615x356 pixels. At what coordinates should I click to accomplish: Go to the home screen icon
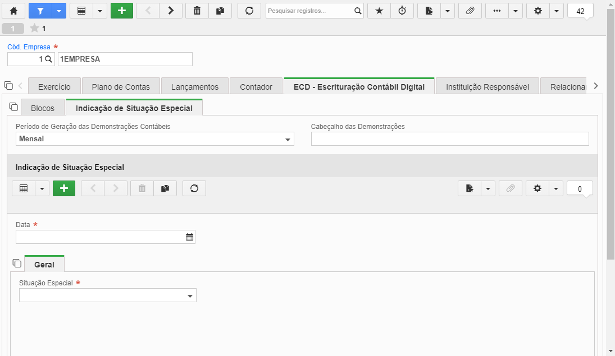click(13, 11)
